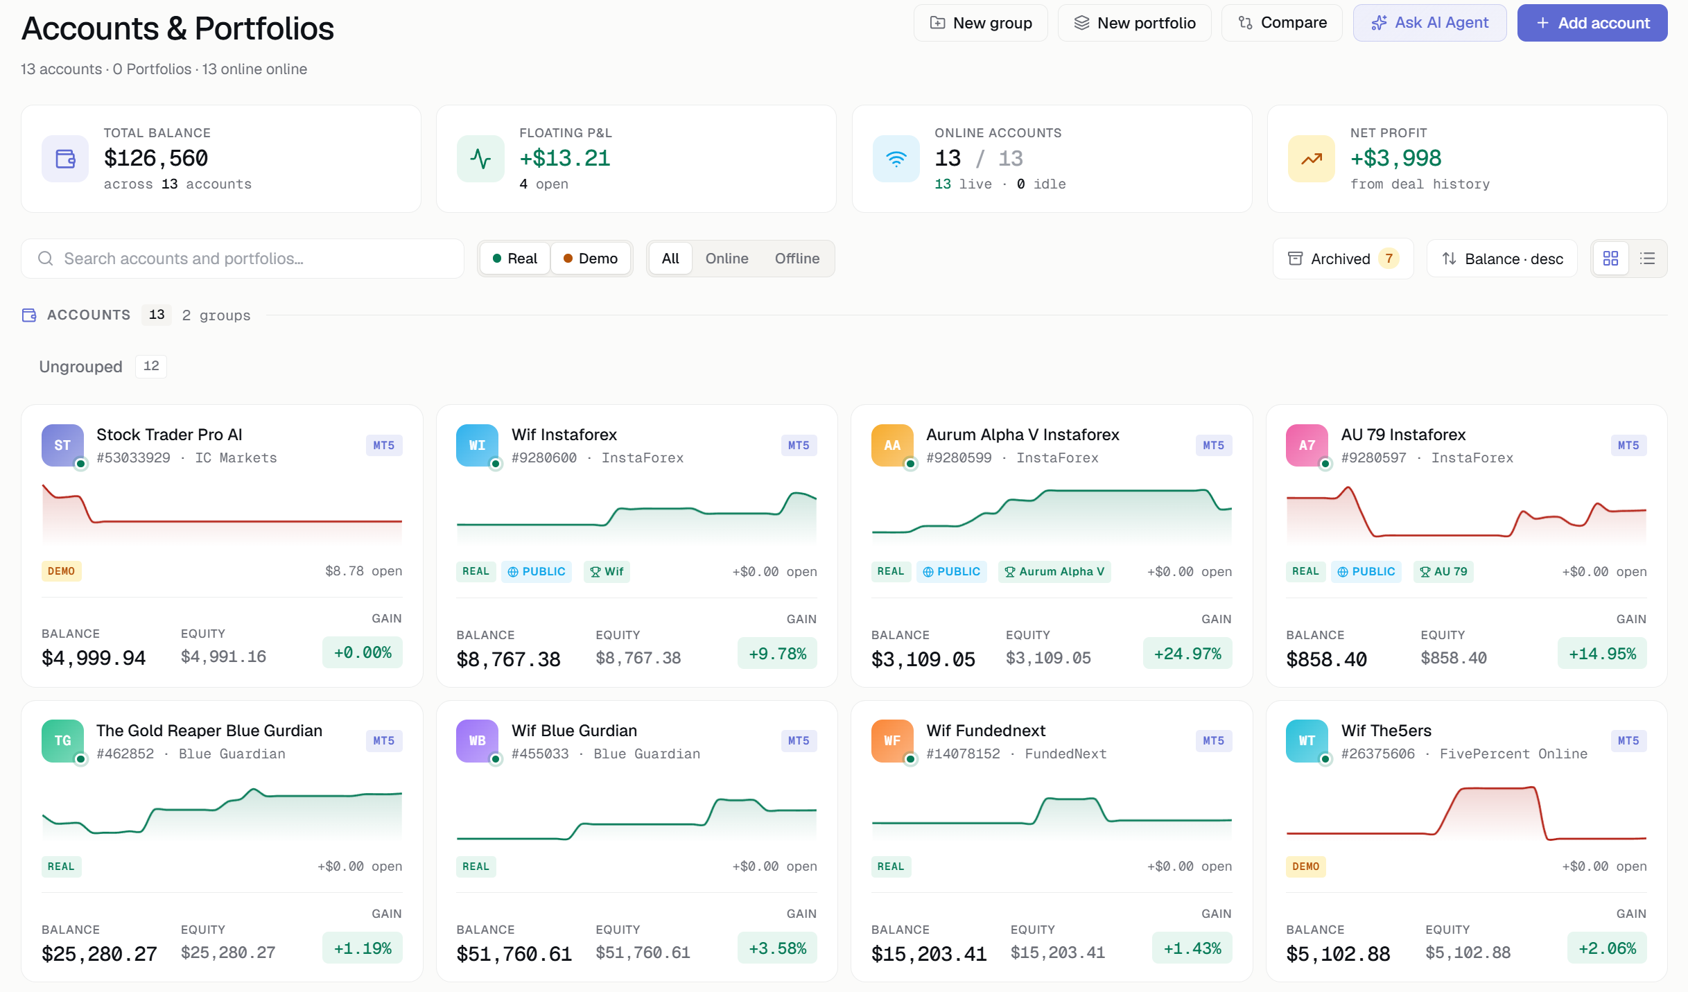
Task: Toggle the Archived accounts filter
Action: pyautogui.click(x=1343, y=259)
